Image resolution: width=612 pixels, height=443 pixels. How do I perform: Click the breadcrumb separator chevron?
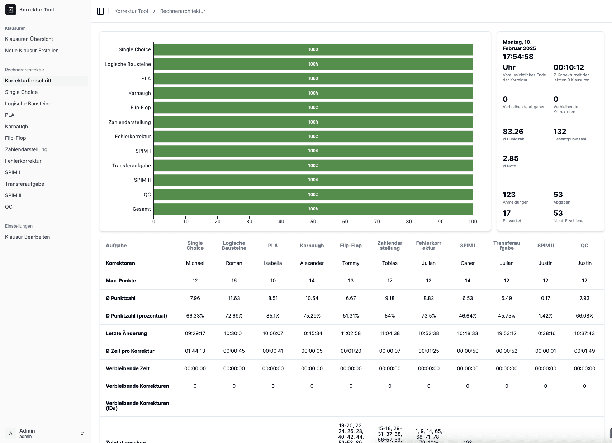(154, 11)
